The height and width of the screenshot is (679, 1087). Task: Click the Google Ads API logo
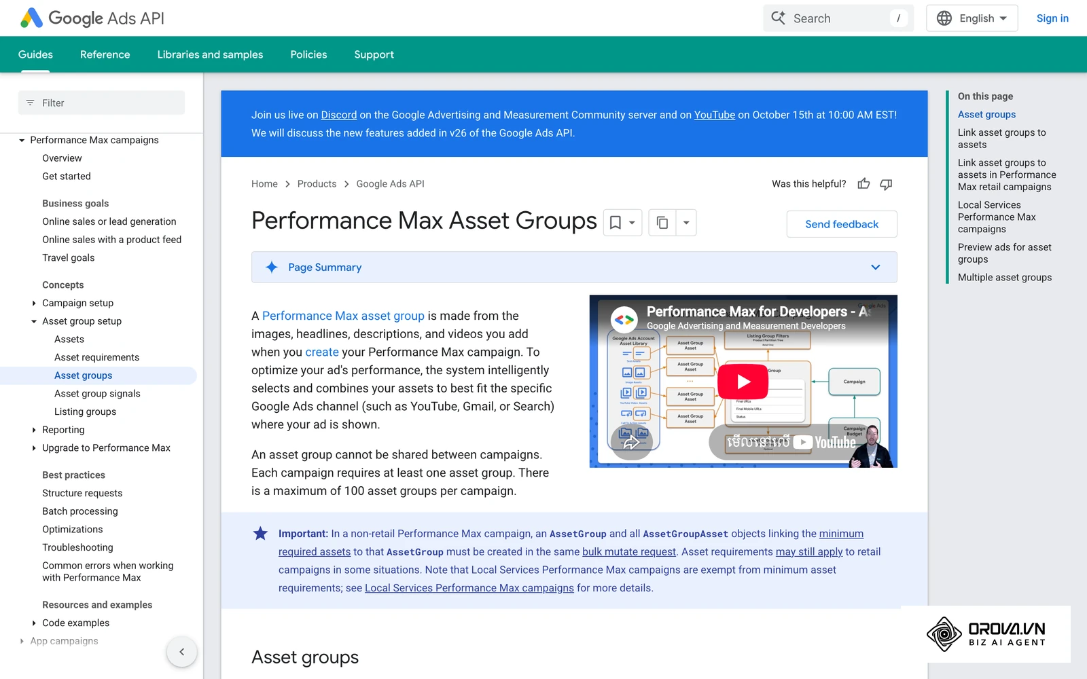click(x=92, y=18)
